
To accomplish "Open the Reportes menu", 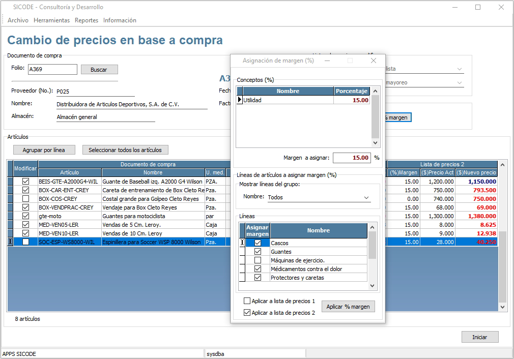I will 87,20.
